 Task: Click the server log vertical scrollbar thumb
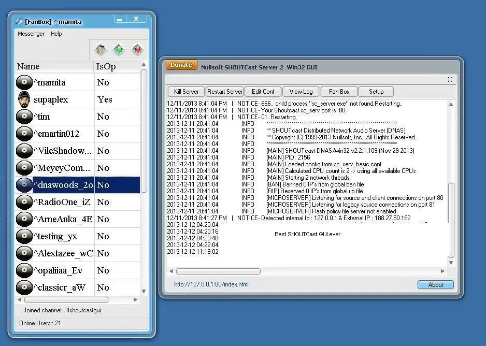pyautogui.click(x=451, y=220)
